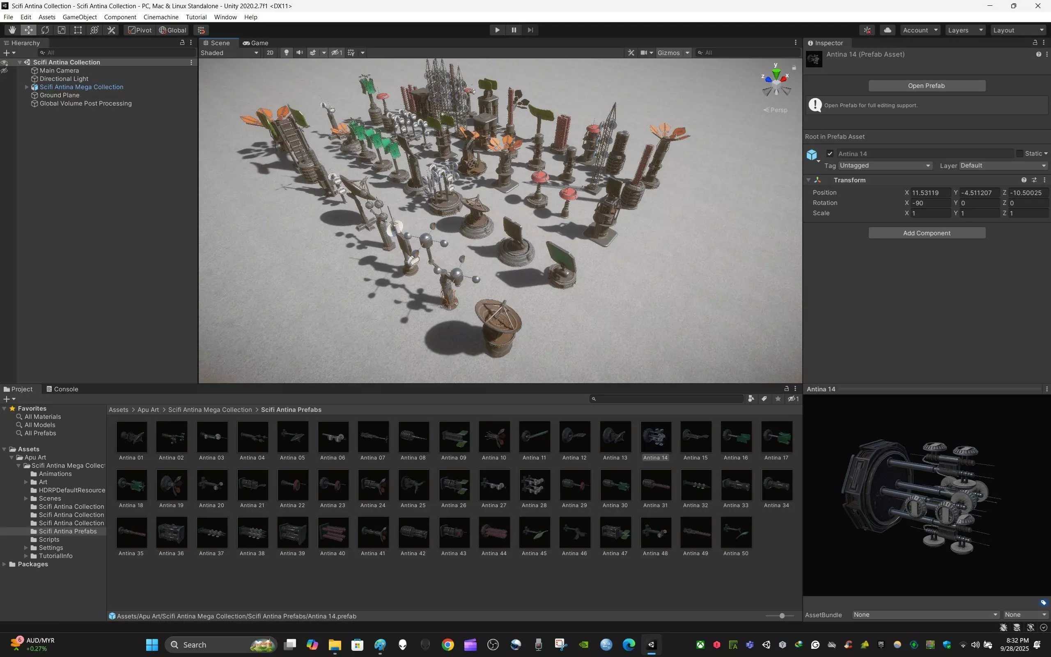The width and height of the screenshot is (1051, 657).
Task: Adjust the project thumbnail size slider
Action: (782, 616)
